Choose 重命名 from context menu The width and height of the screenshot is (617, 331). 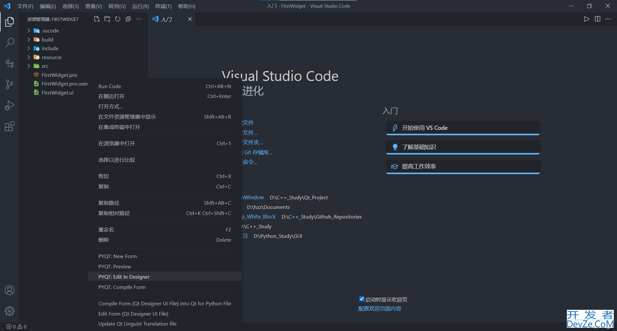click(165, 229)
